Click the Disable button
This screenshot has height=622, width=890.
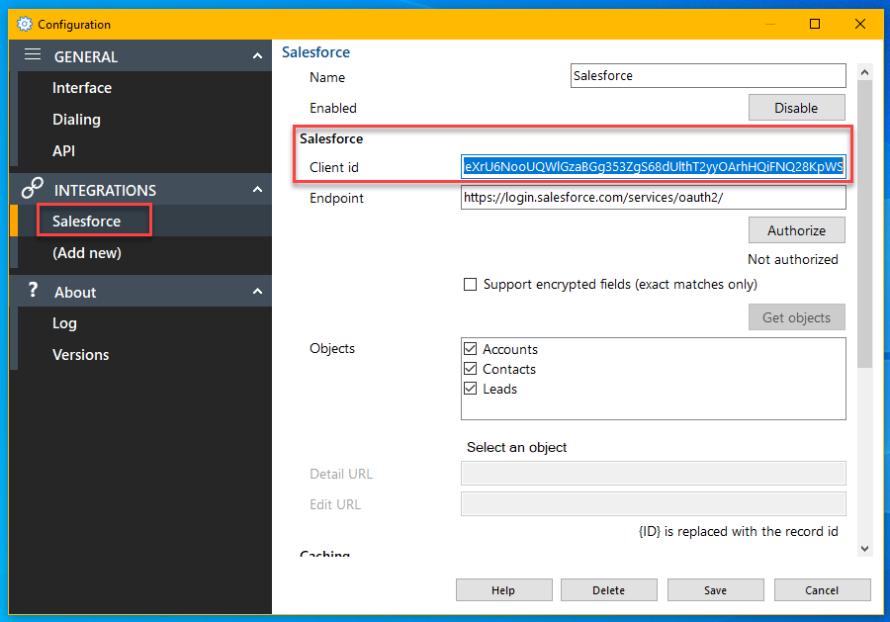(x=796, y=108)
